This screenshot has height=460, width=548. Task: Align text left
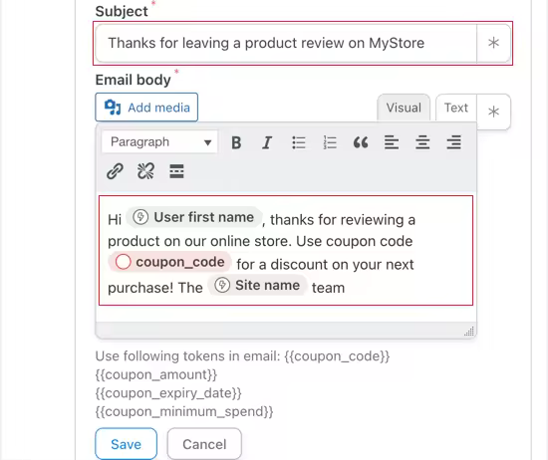pyautogui.click(x=392, y=142)
